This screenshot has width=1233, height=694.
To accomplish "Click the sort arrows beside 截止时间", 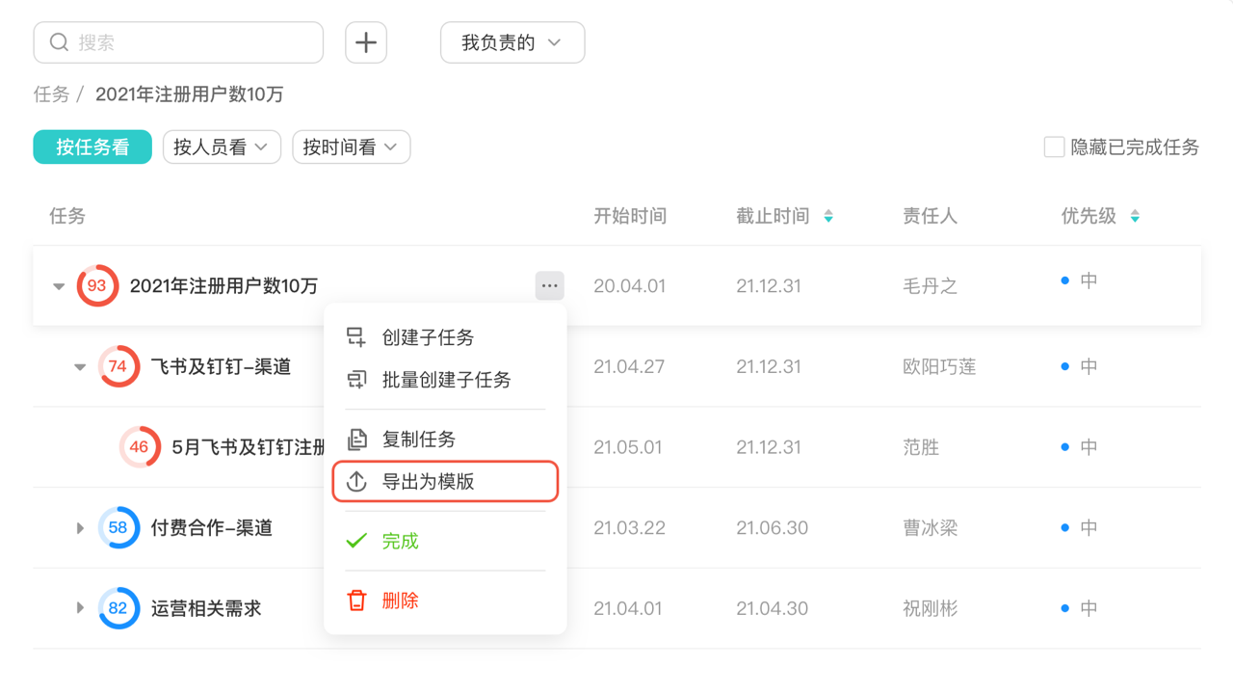I will coord(828,217).
